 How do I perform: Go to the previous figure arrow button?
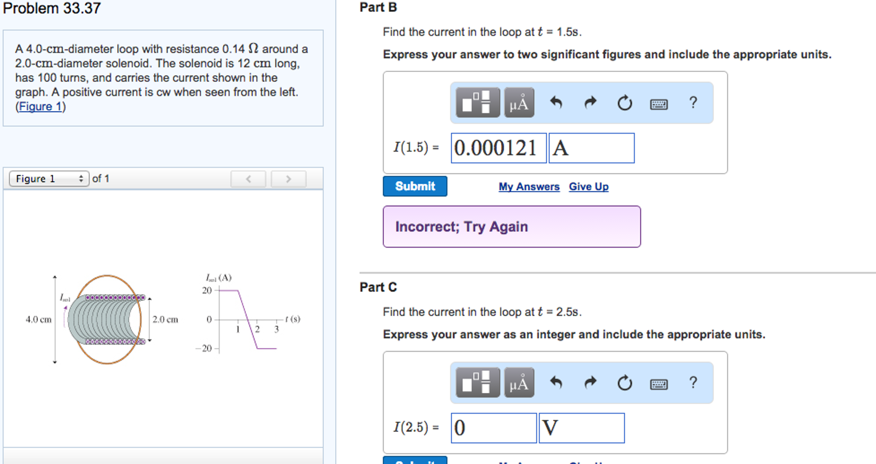coord(248,179)
